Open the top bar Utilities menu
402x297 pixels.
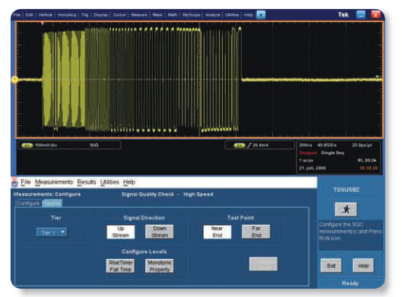pyautogui.click(x=232, y=15)
